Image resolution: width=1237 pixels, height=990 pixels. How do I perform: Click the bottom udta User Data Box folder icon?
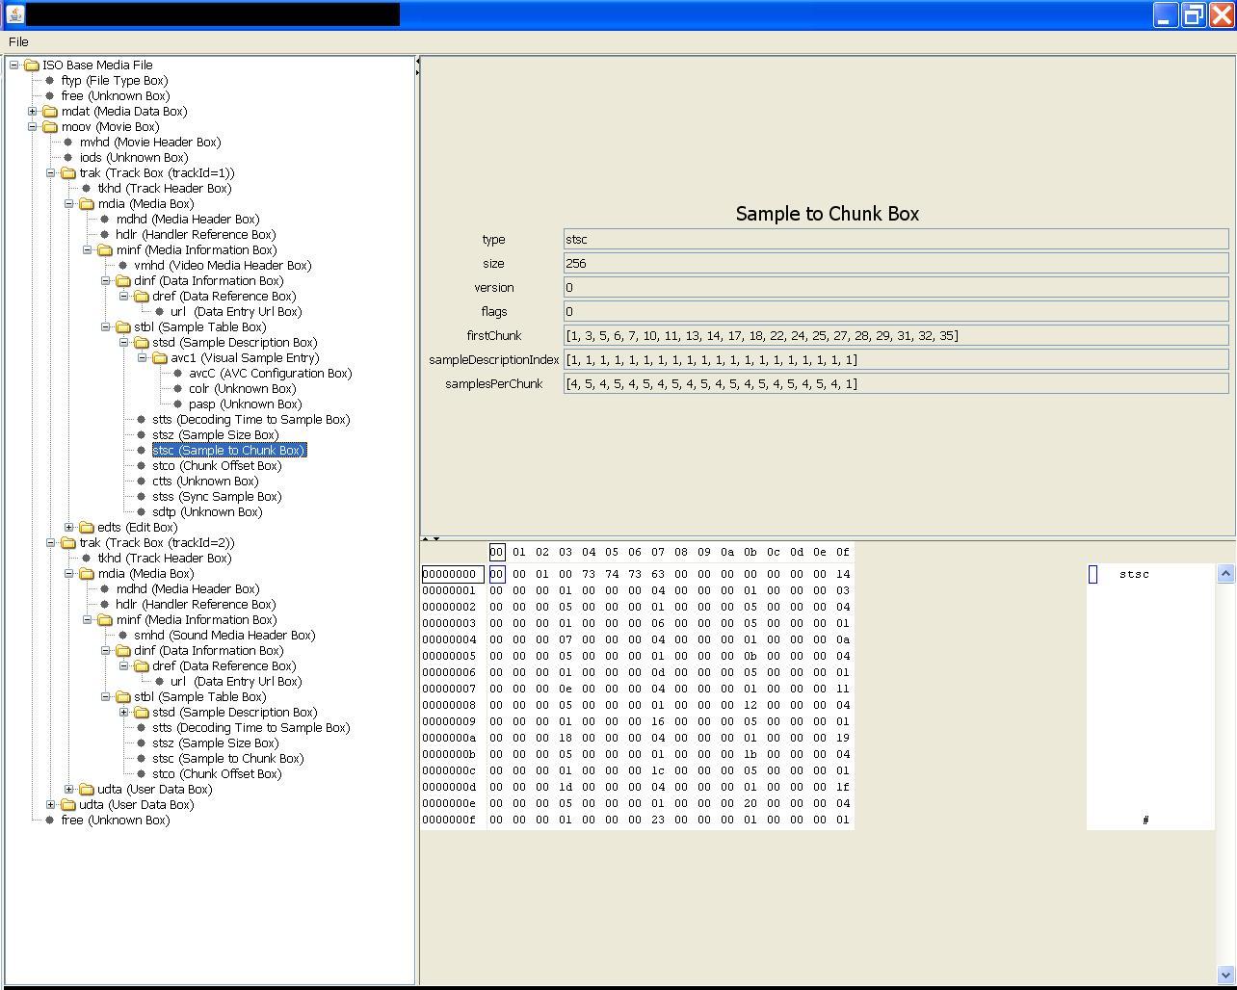click(x=68, y=804)
